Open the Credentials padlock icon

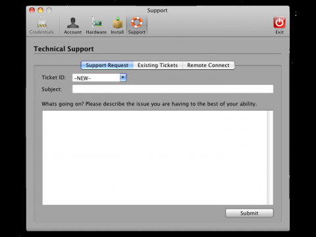[x=41, y=22]
